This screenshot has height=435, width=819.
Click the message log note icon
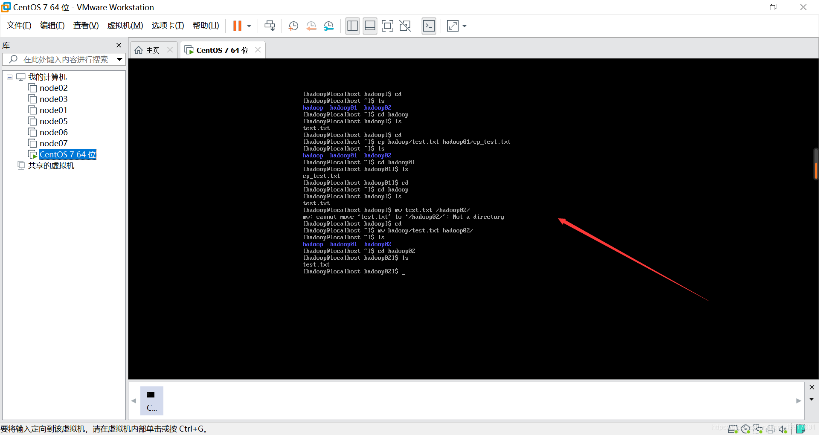(801, 429)
